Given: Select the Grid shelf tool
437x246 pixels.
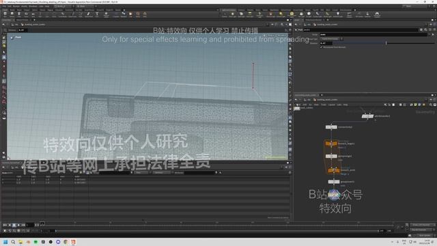Looking at the screenshot, I should point(33,14).
